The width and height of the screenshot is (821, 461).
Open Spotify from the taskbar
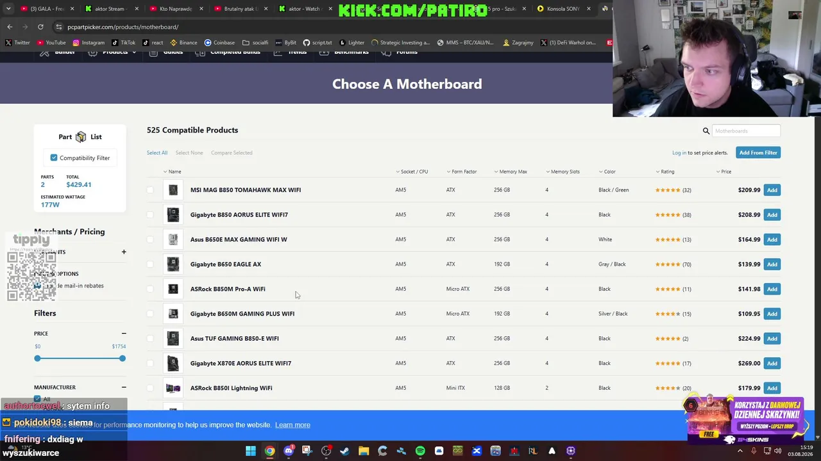coord(420,451)
